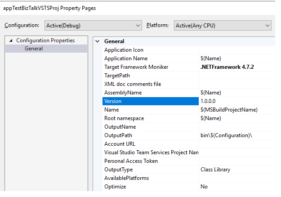Select General under Configuration Properties

pyautogui.click(x=46, y=49)
